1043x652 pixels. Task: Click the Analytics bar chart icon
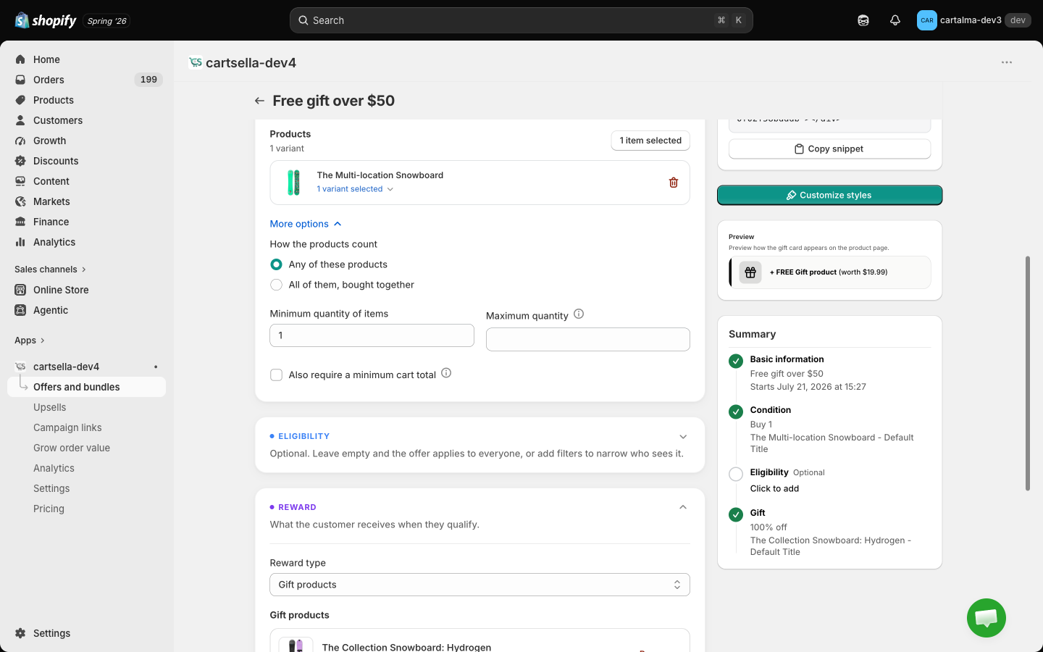(x=20, y=242)
